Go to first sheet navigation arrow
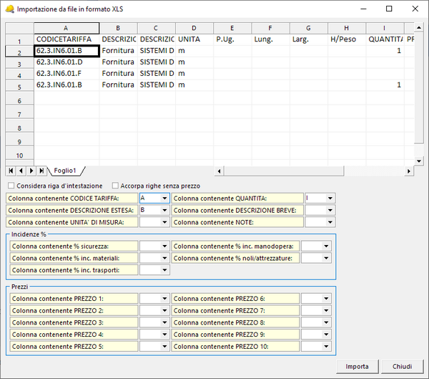Image resolution: width=429 pixels, height=379 pixels. tap(11, 171)
